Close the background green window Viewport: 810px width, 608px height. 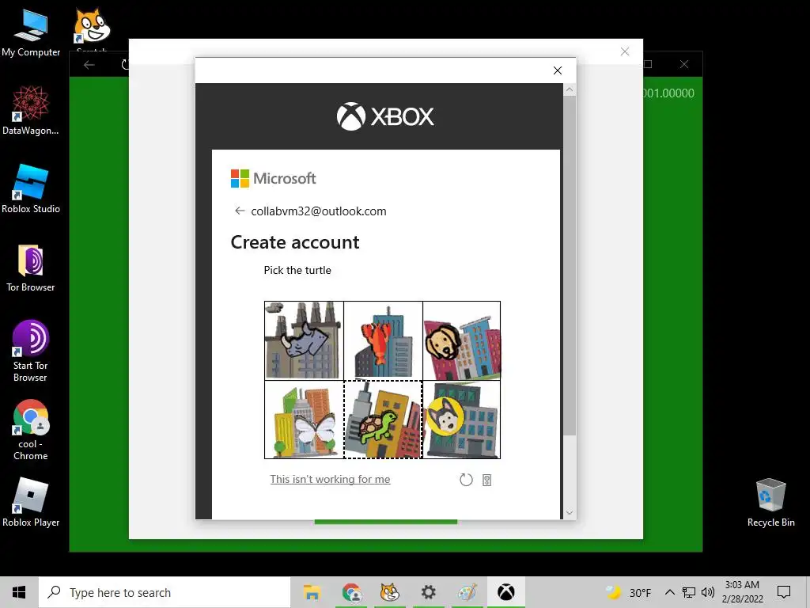coord(684,64)
